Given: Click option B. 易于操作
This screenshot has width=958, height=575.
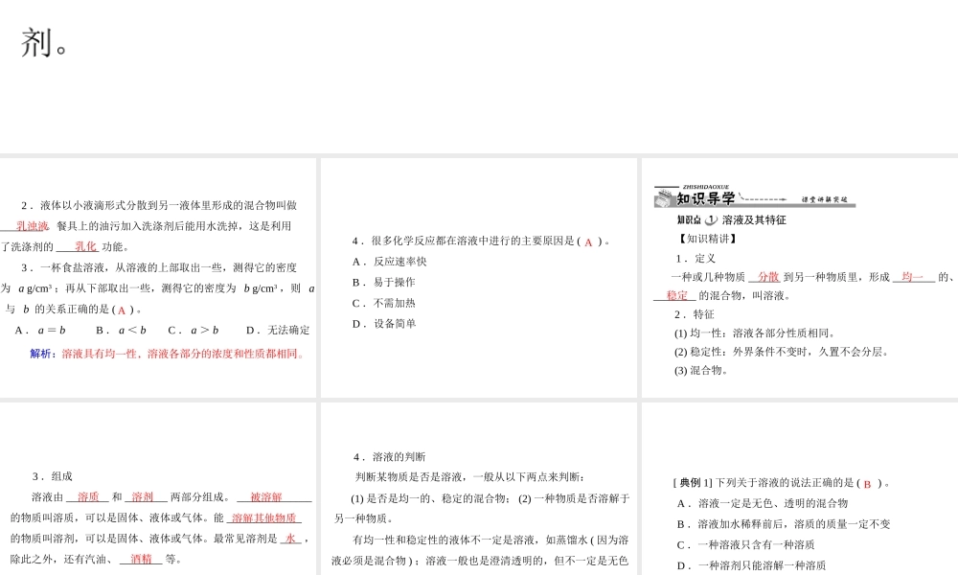Looking at the screenshot, I should click(384, 283).
